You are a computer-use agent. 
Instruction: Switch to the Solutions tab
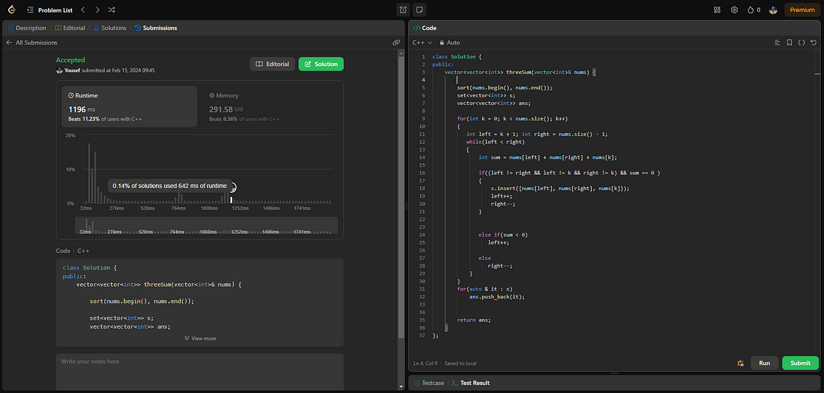(x=110, y=28)
